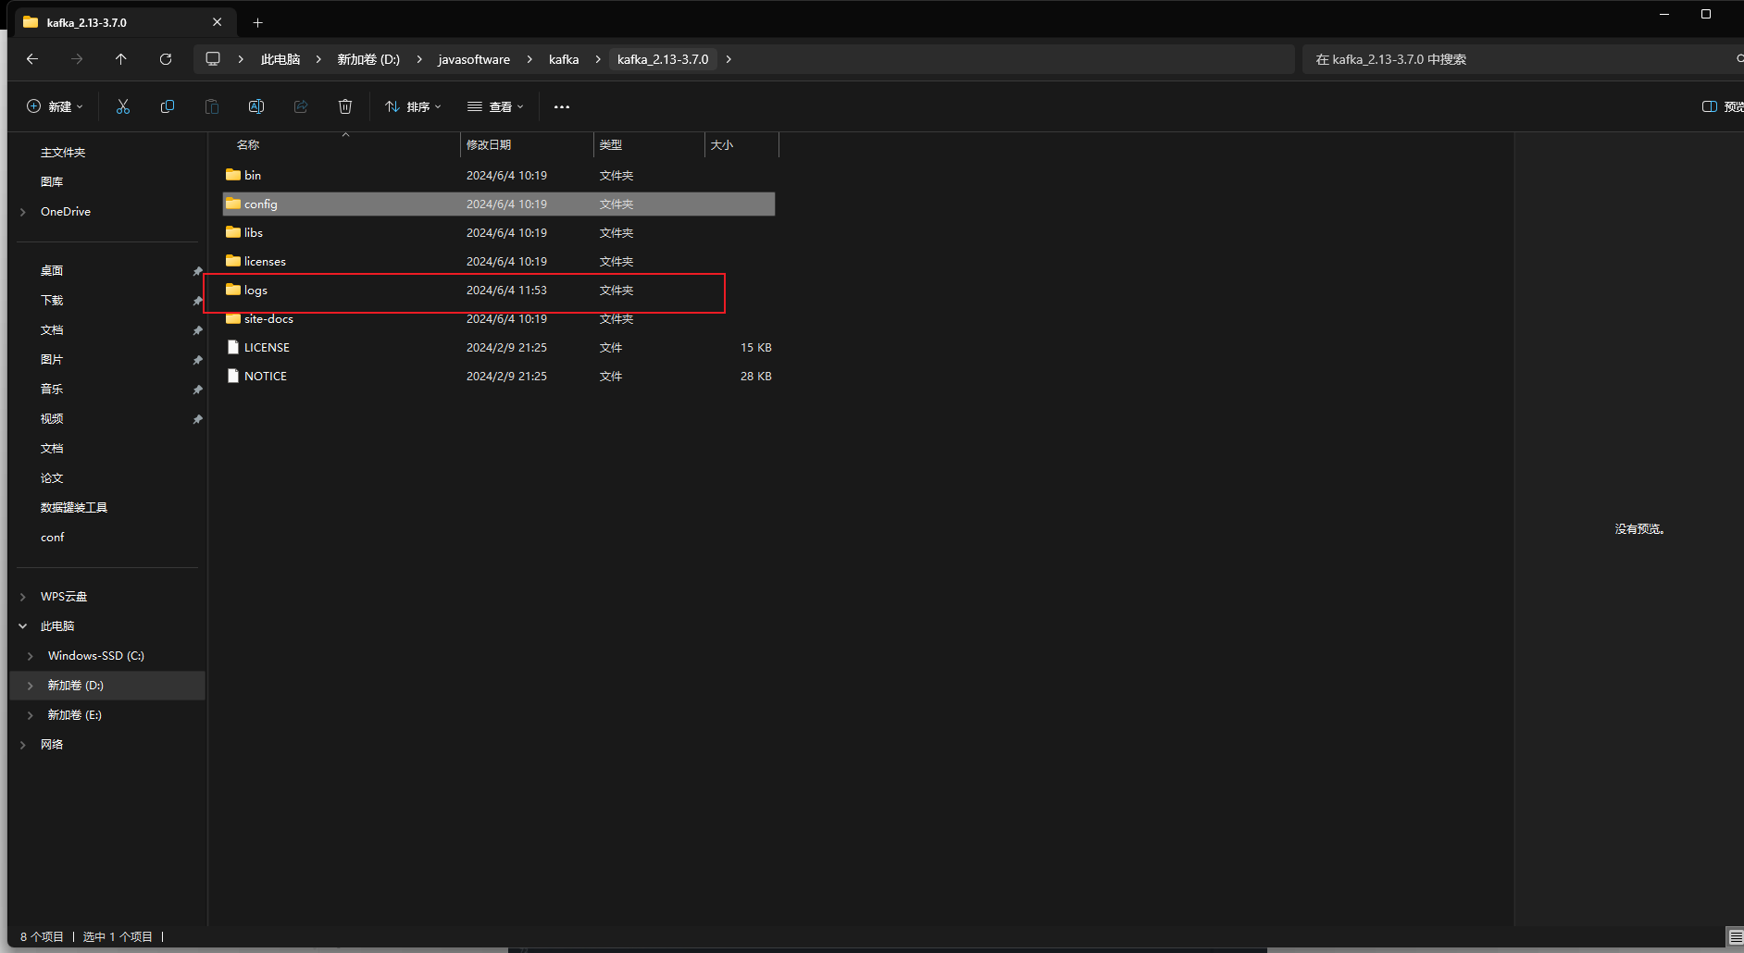Select the bin folder
The width and height of the screenshot is (1744, 953).
click(x=499, y=175)
